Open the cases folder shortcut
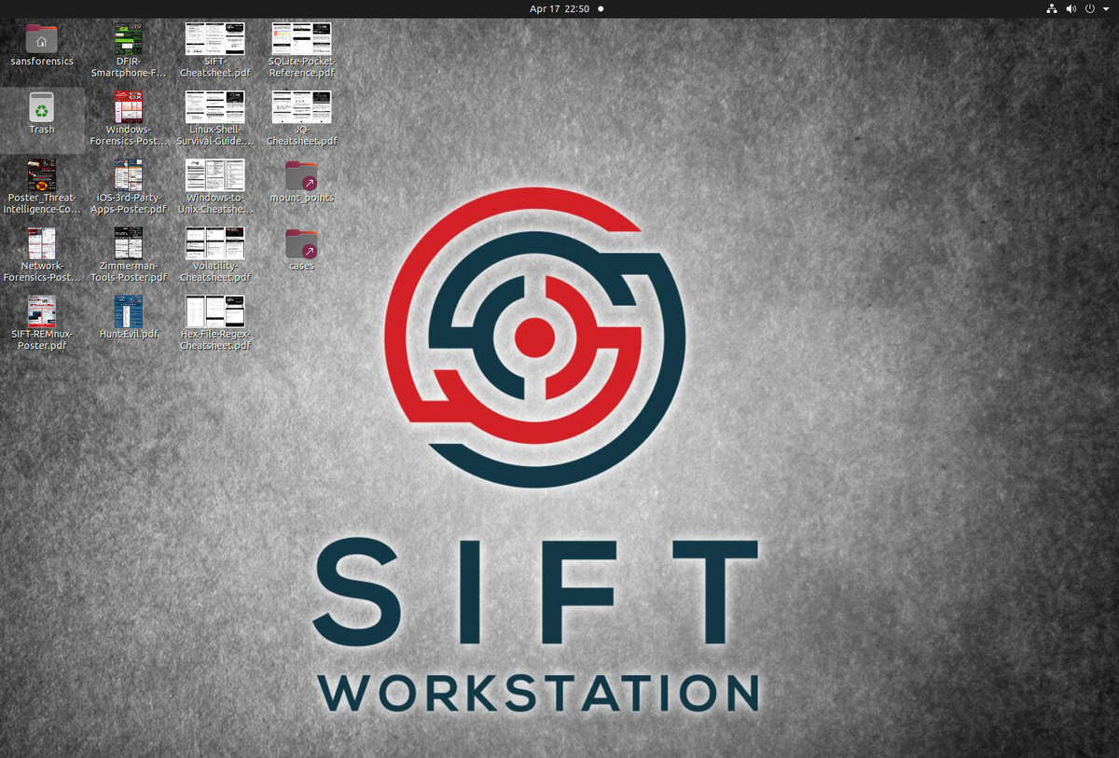The image size is (1119, 758). (301, 243)
